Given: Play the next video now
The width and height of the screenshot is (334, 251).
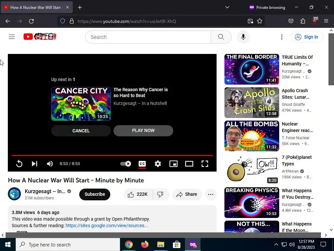Looking at the screenshot, I should point(143,131).
